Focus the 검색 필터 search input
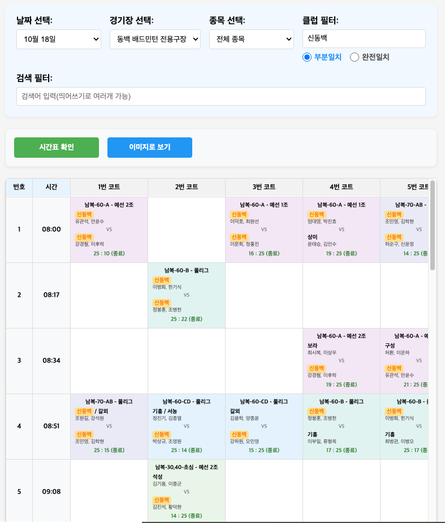Viewport: 445px width, 523px height. coord(221,96)
